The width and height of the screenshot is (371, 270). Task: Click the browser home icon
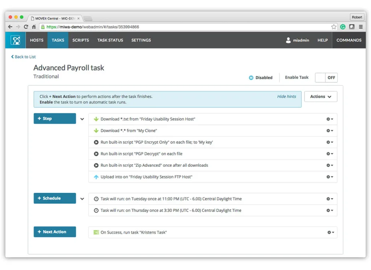tap(34, 27)
